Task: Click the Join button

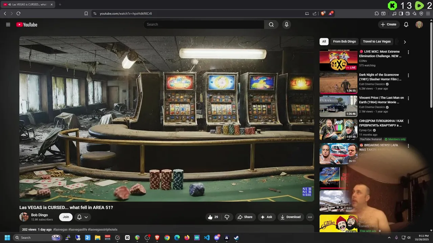Action: [66, 217]
